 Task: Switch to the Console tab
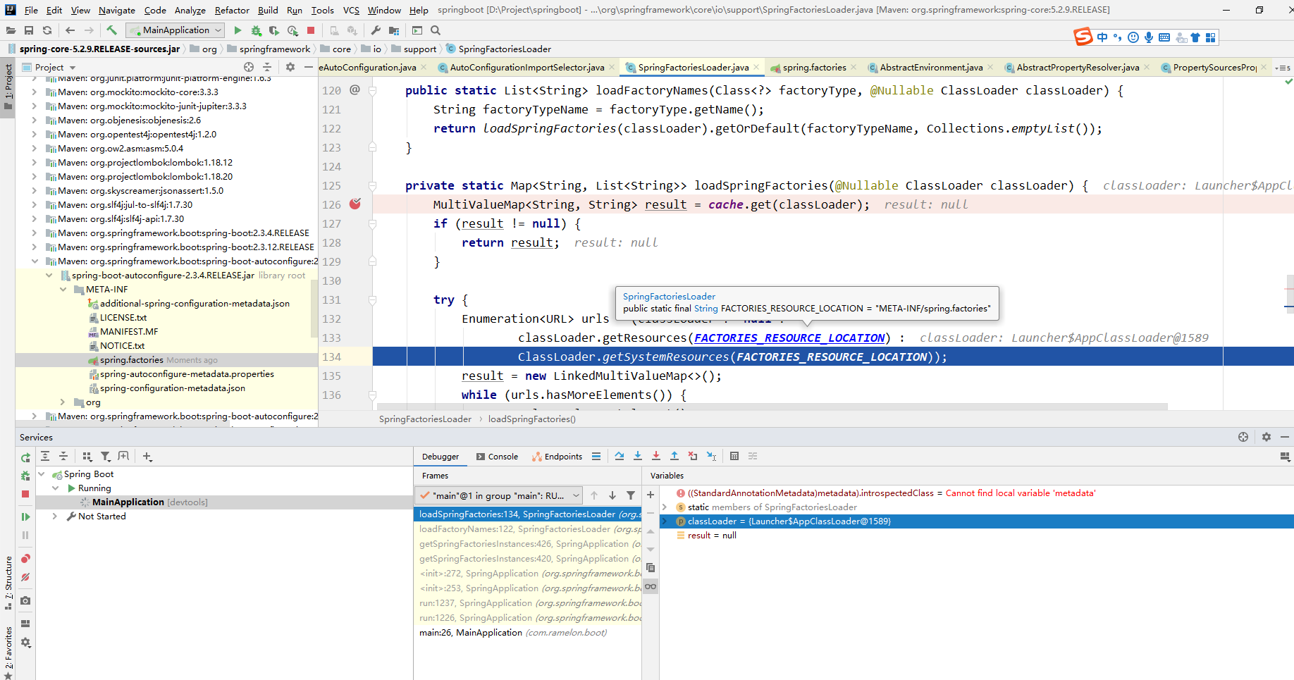coord(497,457)
